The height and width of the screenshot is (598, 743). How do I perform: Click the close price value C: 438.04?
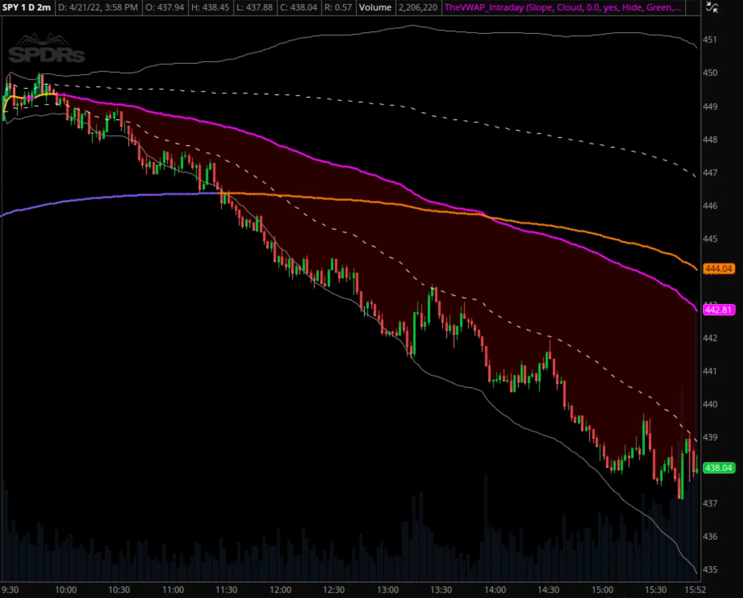pyautogui.click(x=299, y=8)
